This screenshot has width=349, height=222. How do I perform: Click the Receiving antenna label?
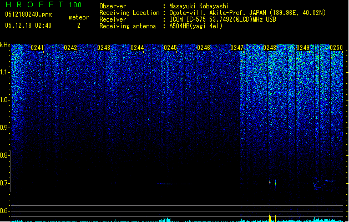point(128,26)
